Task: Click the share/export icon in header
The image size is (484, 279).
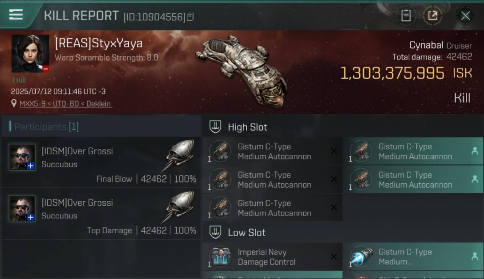Action: point(432,16)
